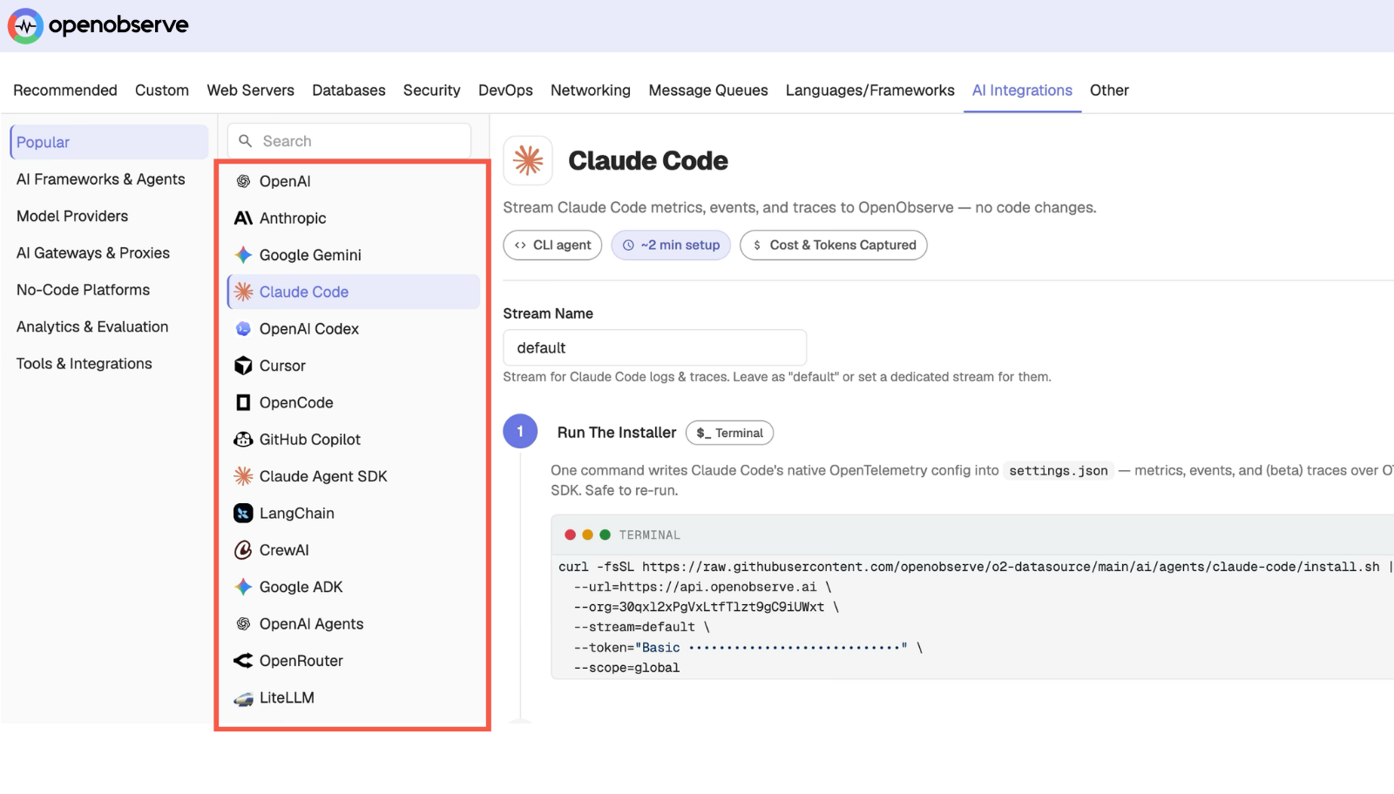Click the OpenAI logo icon

click(x=243, y=181)
